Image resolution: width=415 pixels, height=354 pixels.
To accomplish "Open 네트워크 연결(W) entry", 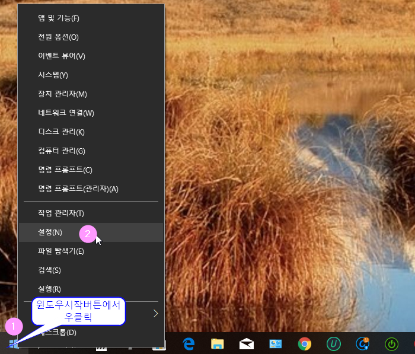I will [x=91, y=113].
